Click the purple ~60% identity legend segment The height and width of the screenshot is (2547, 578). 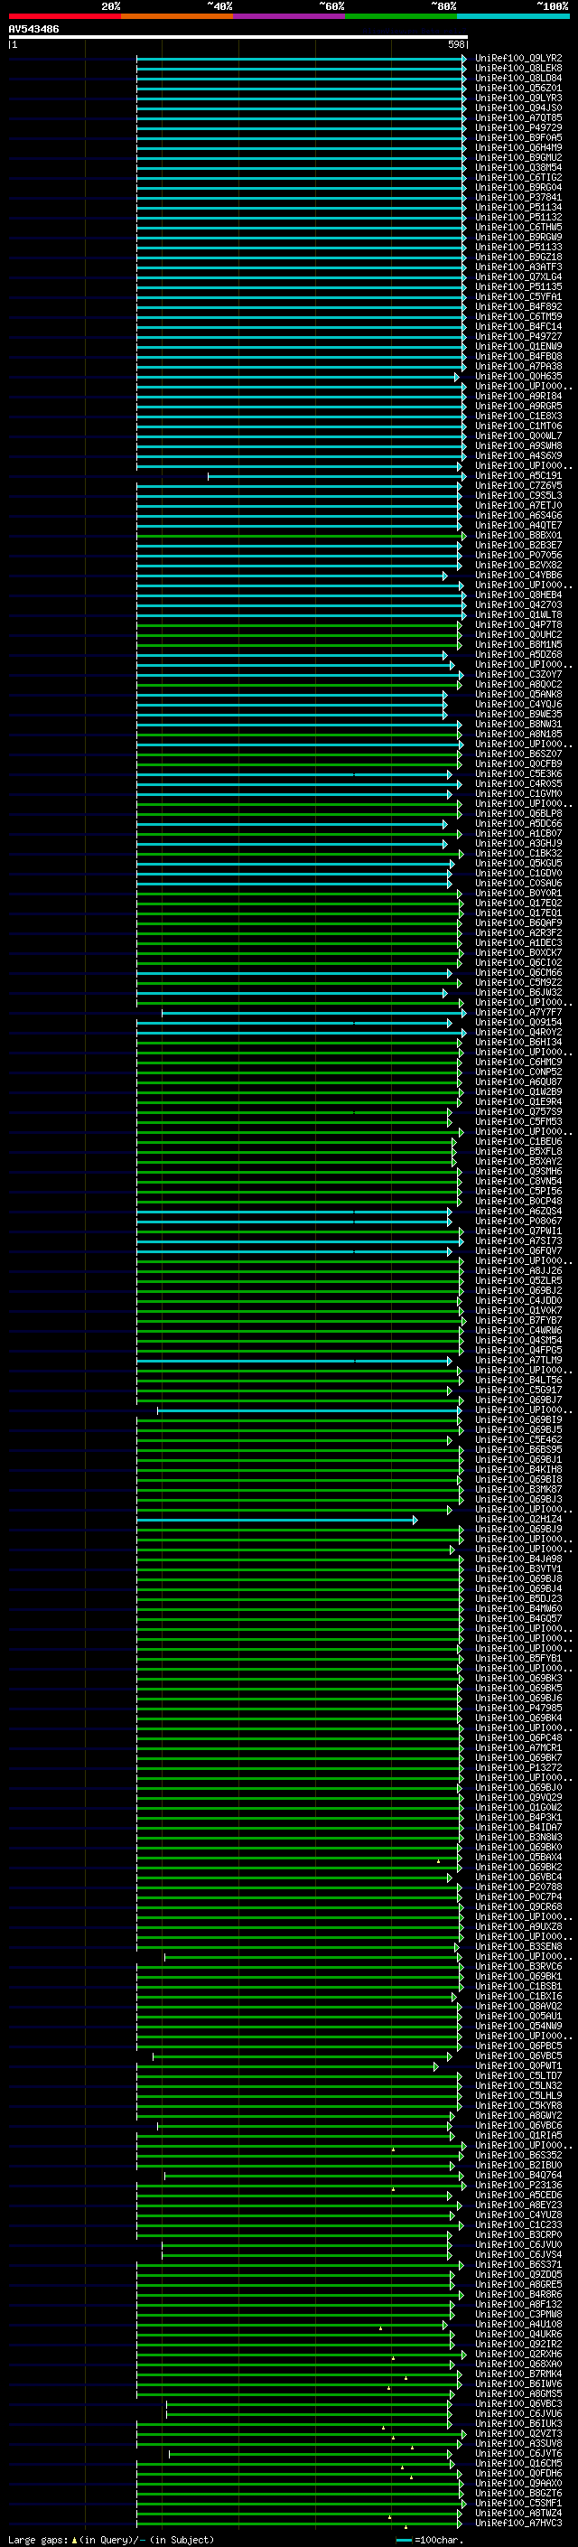click(288, 17)
